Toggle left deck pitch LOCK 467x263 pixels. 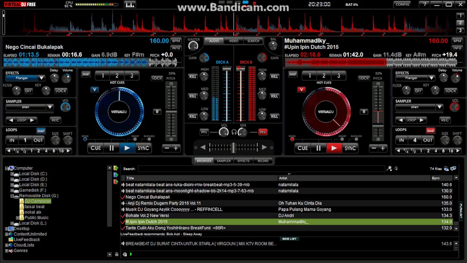pos(157,78)
